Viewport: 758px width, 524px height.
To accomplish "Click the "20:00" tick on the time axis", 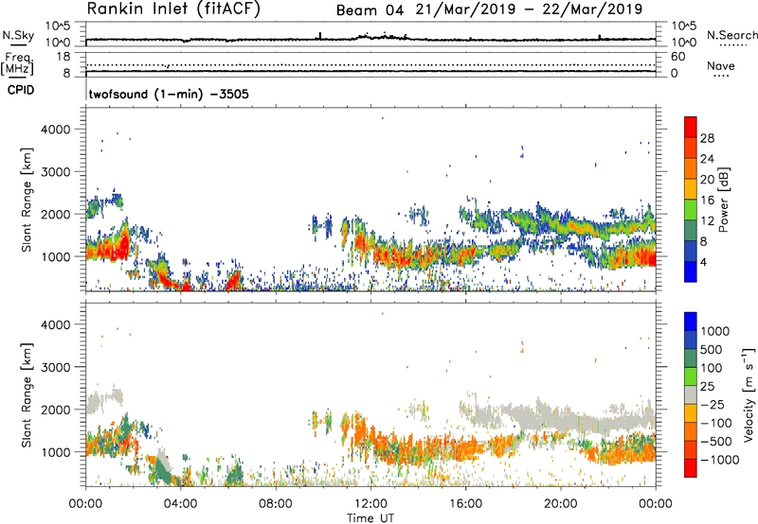I will 561,504.
